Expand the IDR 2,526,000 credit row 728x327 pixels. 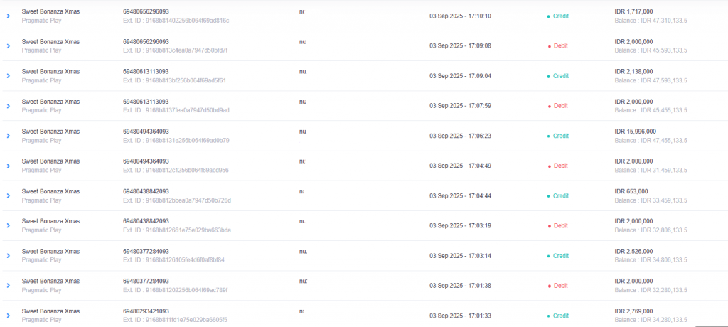tap(8, 256)
